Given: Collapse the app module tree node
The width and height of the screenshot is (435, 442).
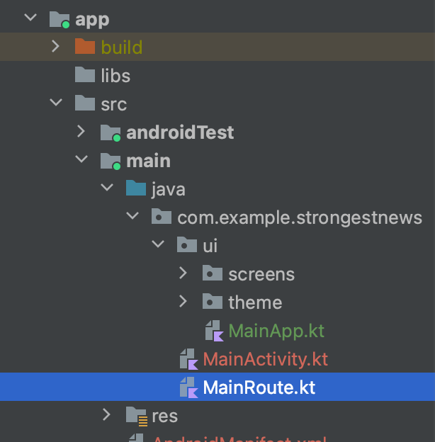Looking at the screenshot, I should [30, 18].
